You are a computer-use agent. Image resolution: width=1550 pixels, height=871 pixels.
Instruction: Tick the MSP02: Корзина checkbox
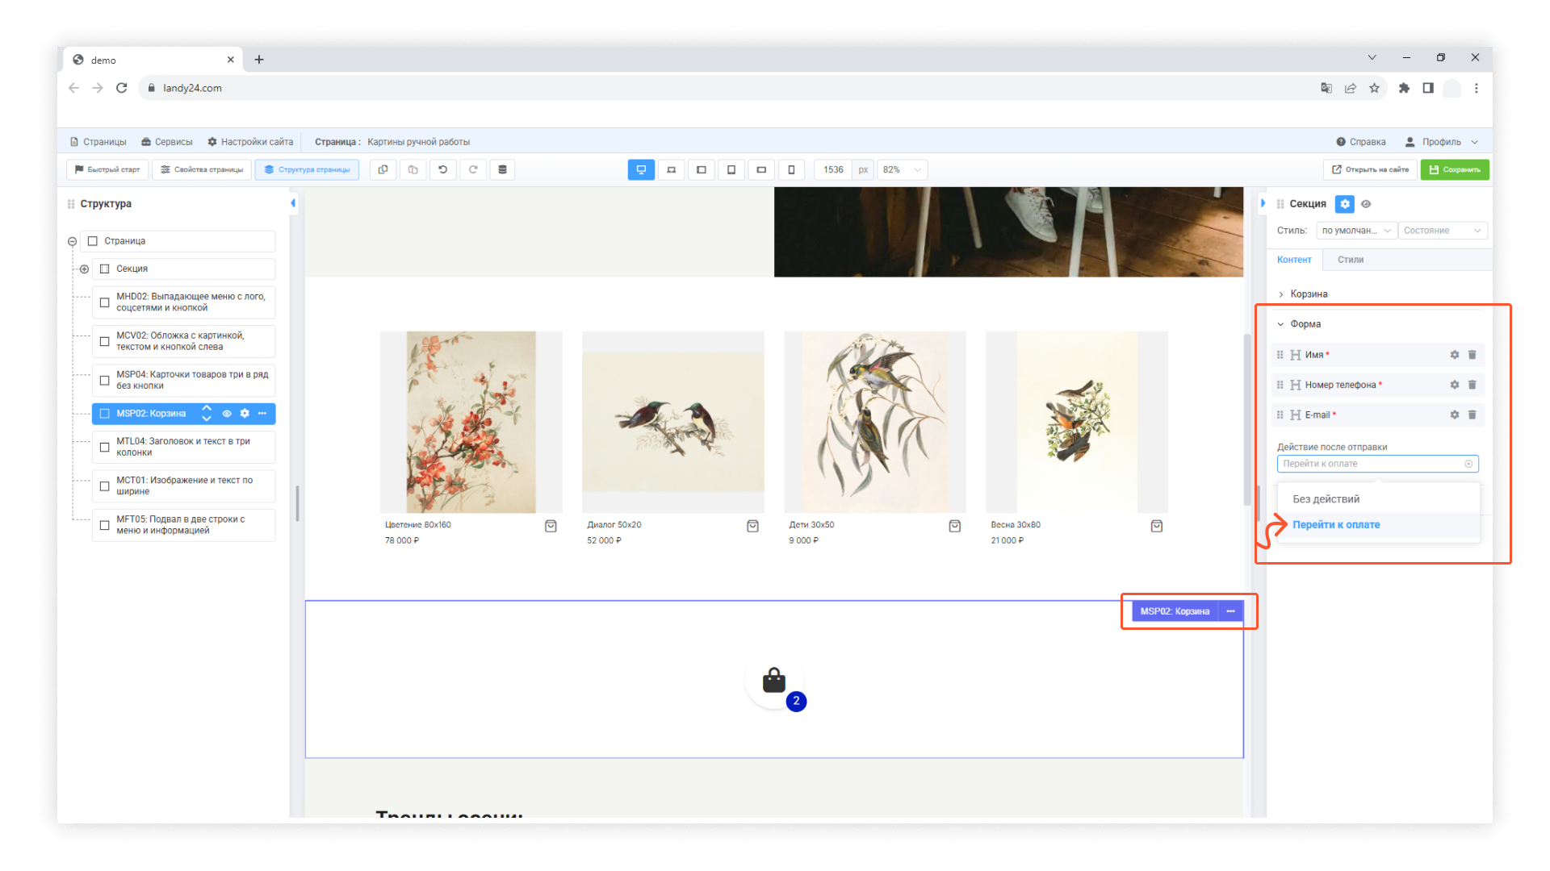tap(105, 414)
